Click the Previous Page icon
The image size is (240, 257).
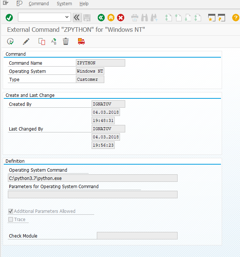coord(178,18)
